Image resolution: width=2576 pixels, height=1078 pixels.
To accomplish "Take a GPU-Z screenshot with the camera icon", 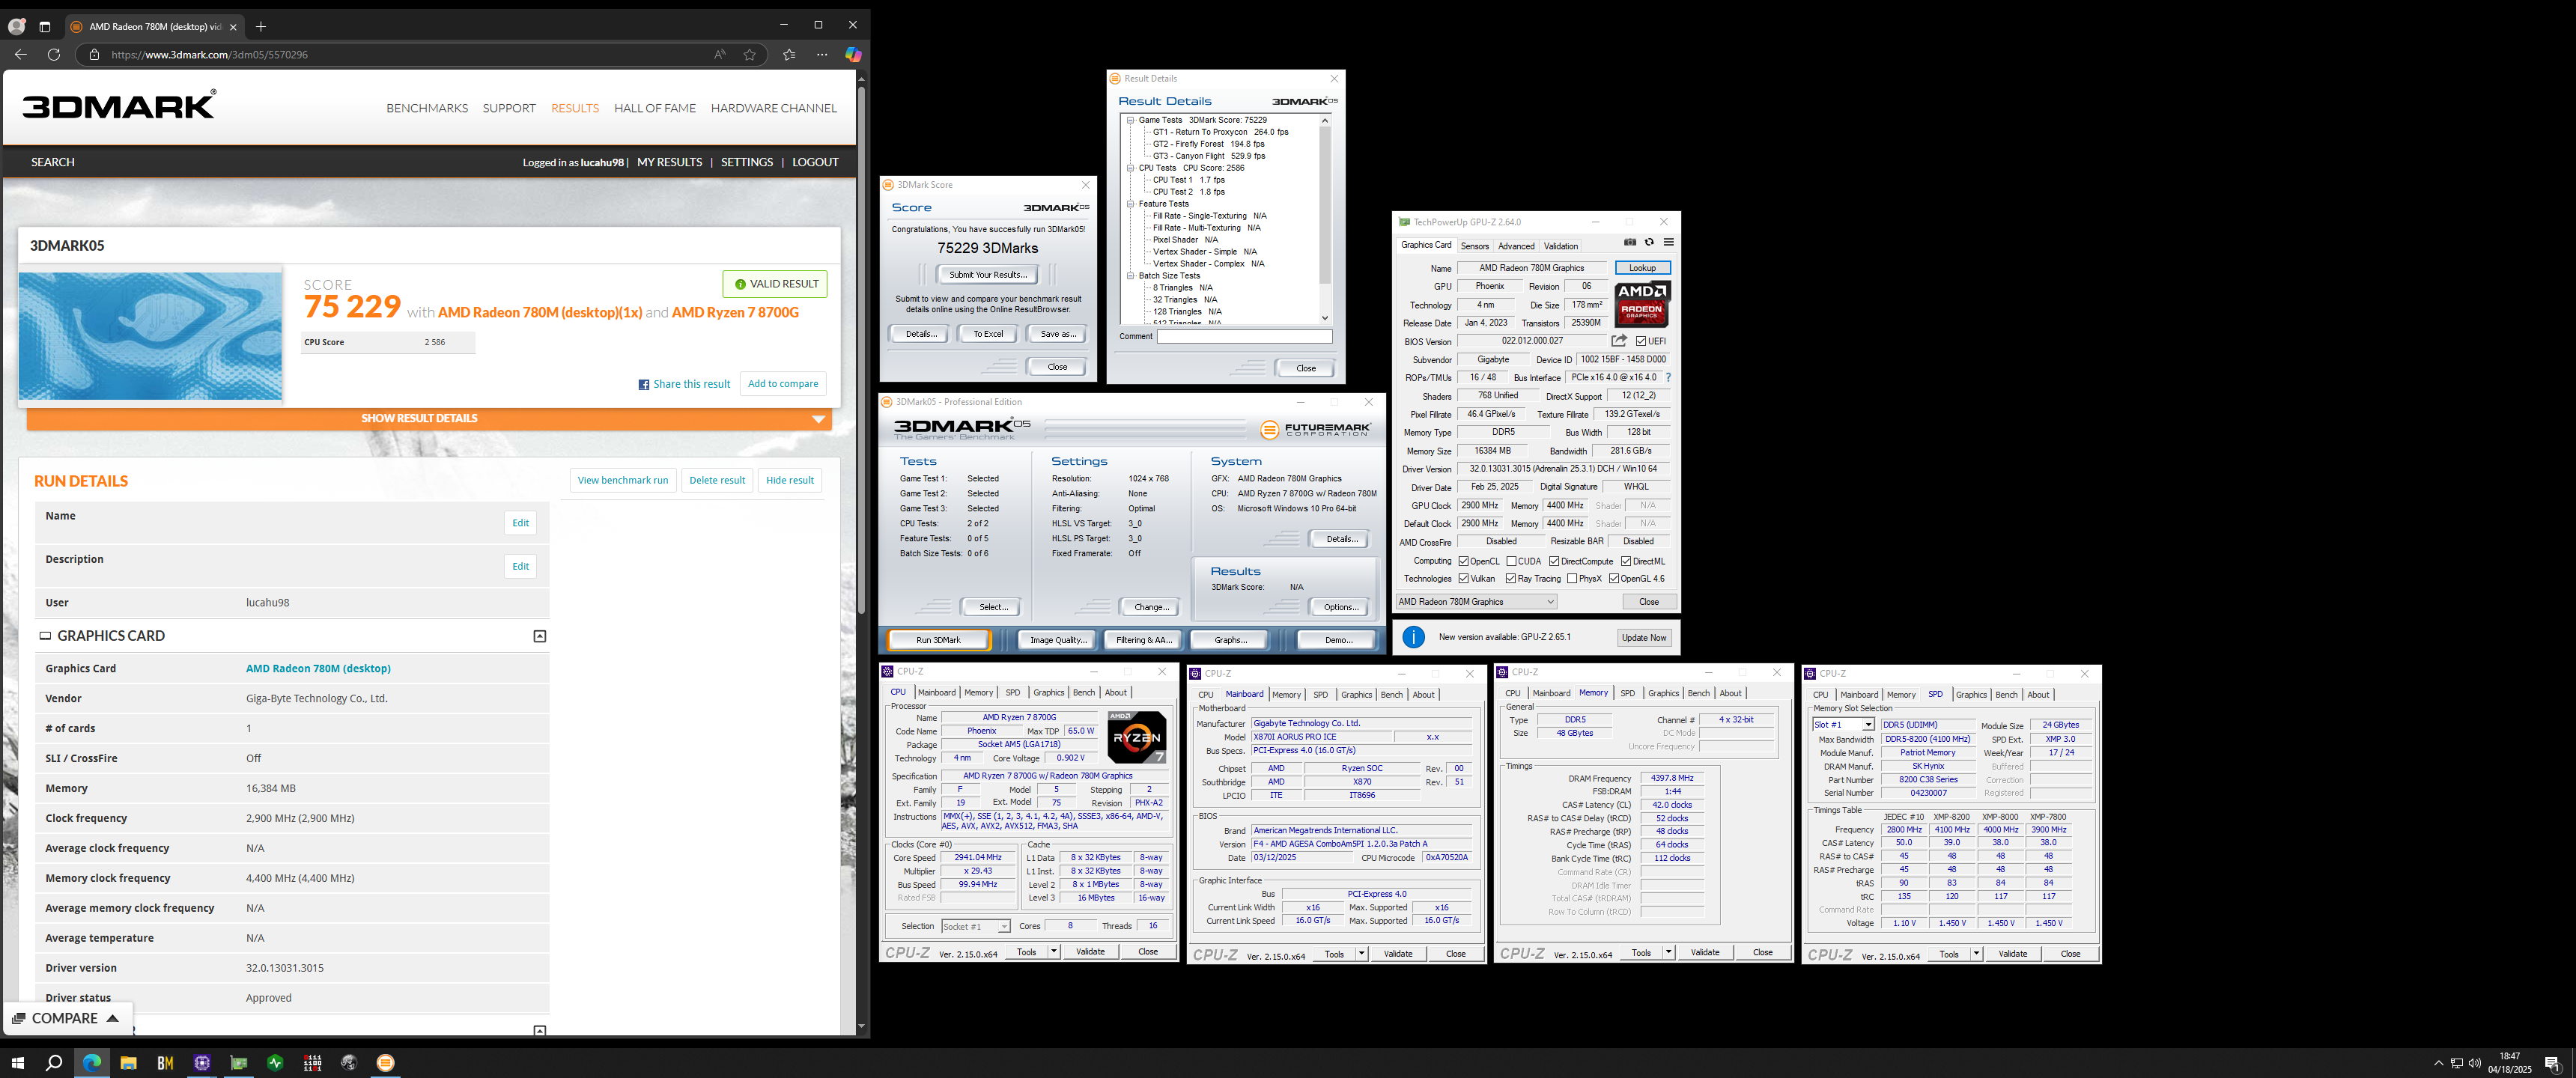I will (x=1630, y=242).
